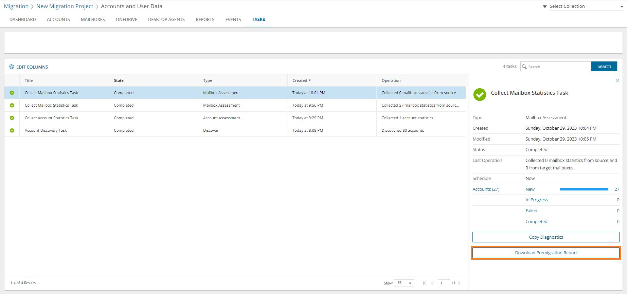Open the Desktop Agents tab
Image resolution: width=627 pixels, height=294 pixels.
point(166,20)
